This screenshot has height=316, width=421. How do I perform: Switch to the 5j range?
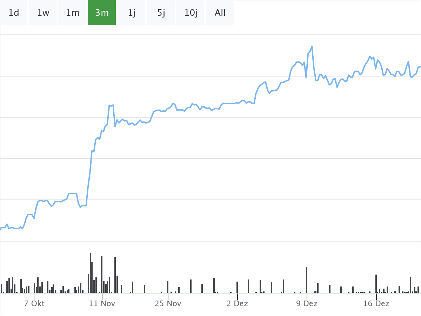pyautogui.click(x=161, y=13)
